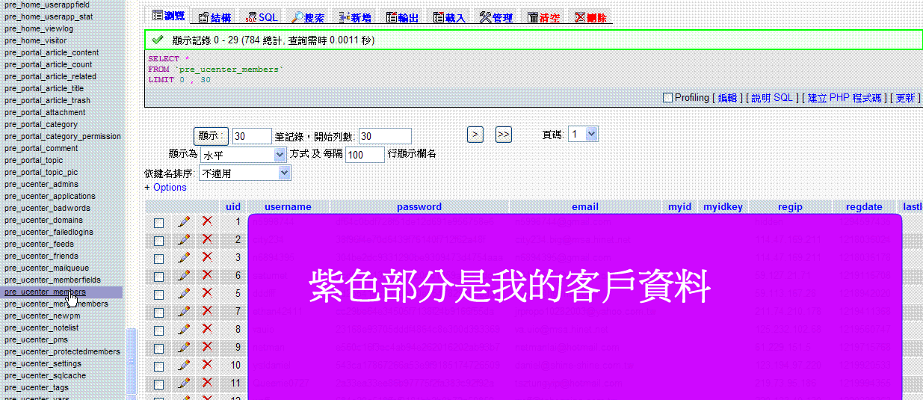The width and height of the screenshot is (923, 400).
Task: Sort by the email column header
Action: point(585,207)
